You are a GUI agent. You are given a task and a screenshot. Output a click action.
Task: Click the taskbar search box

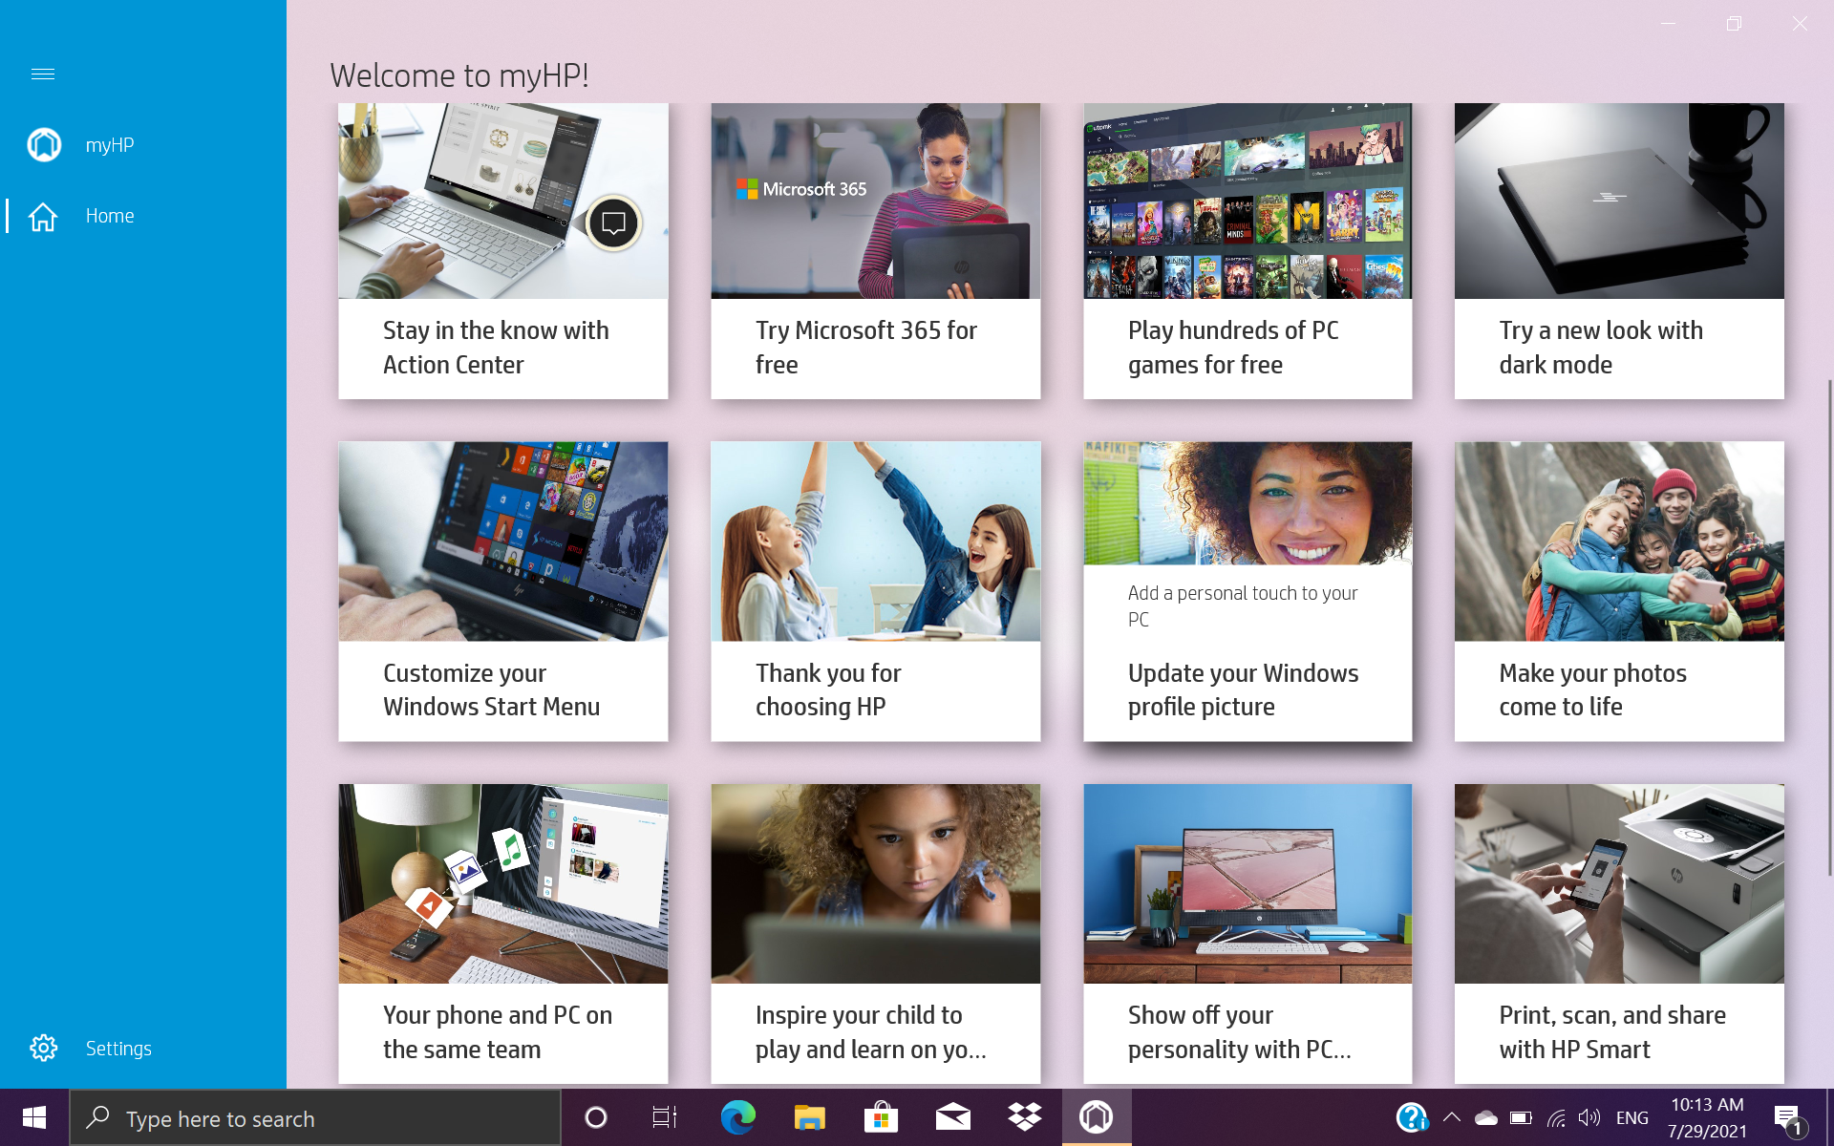315,1118
